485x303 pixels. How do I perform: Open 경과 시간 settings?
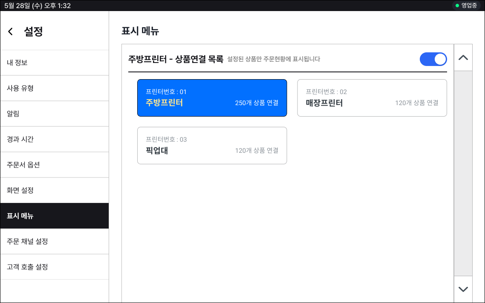tap(54, 139)
